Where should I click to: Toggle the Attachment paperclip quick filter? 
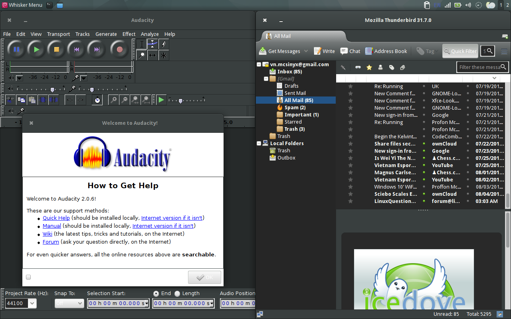pyautogui.click(x=402, y=67)
